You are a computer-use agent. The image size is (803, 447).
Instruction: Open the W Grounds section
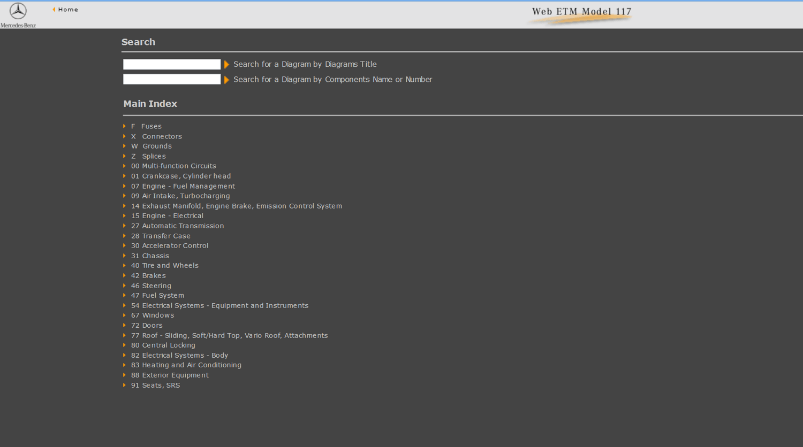pyautogui.click(x=151, y=146)
